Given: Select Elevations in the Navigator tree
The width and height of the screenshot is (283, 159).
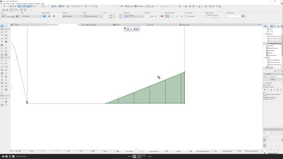Looking at the screenshot, I should 271,46.
